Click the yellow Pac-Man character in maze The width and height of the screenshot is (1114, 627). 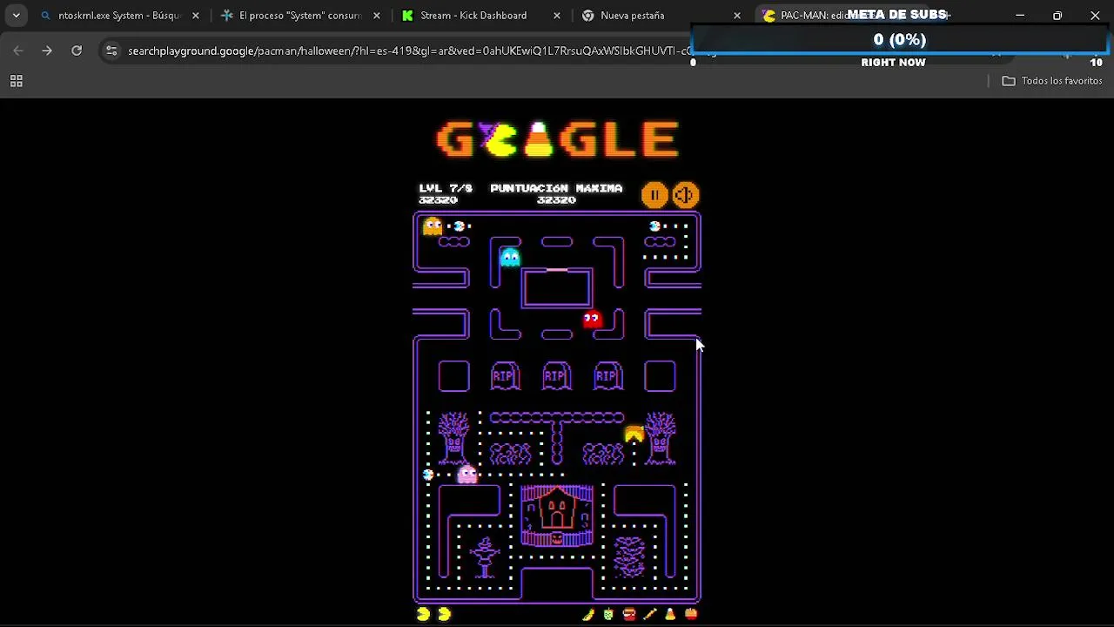coord(634,434)
